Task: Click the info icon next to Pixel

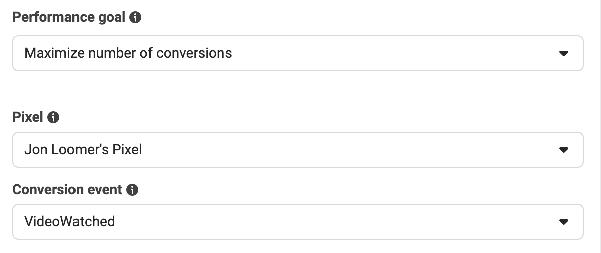Action: click(x=53, y=117)
